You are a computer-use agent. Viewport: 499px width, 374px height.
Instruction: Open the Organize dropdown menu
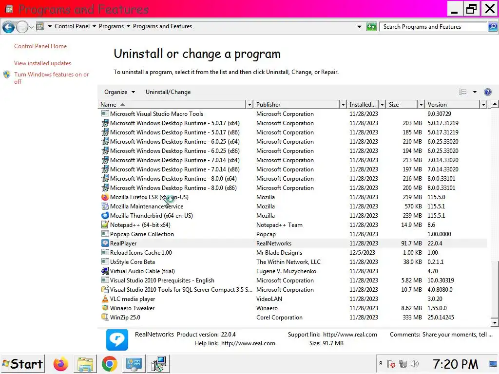click(120, 92)
